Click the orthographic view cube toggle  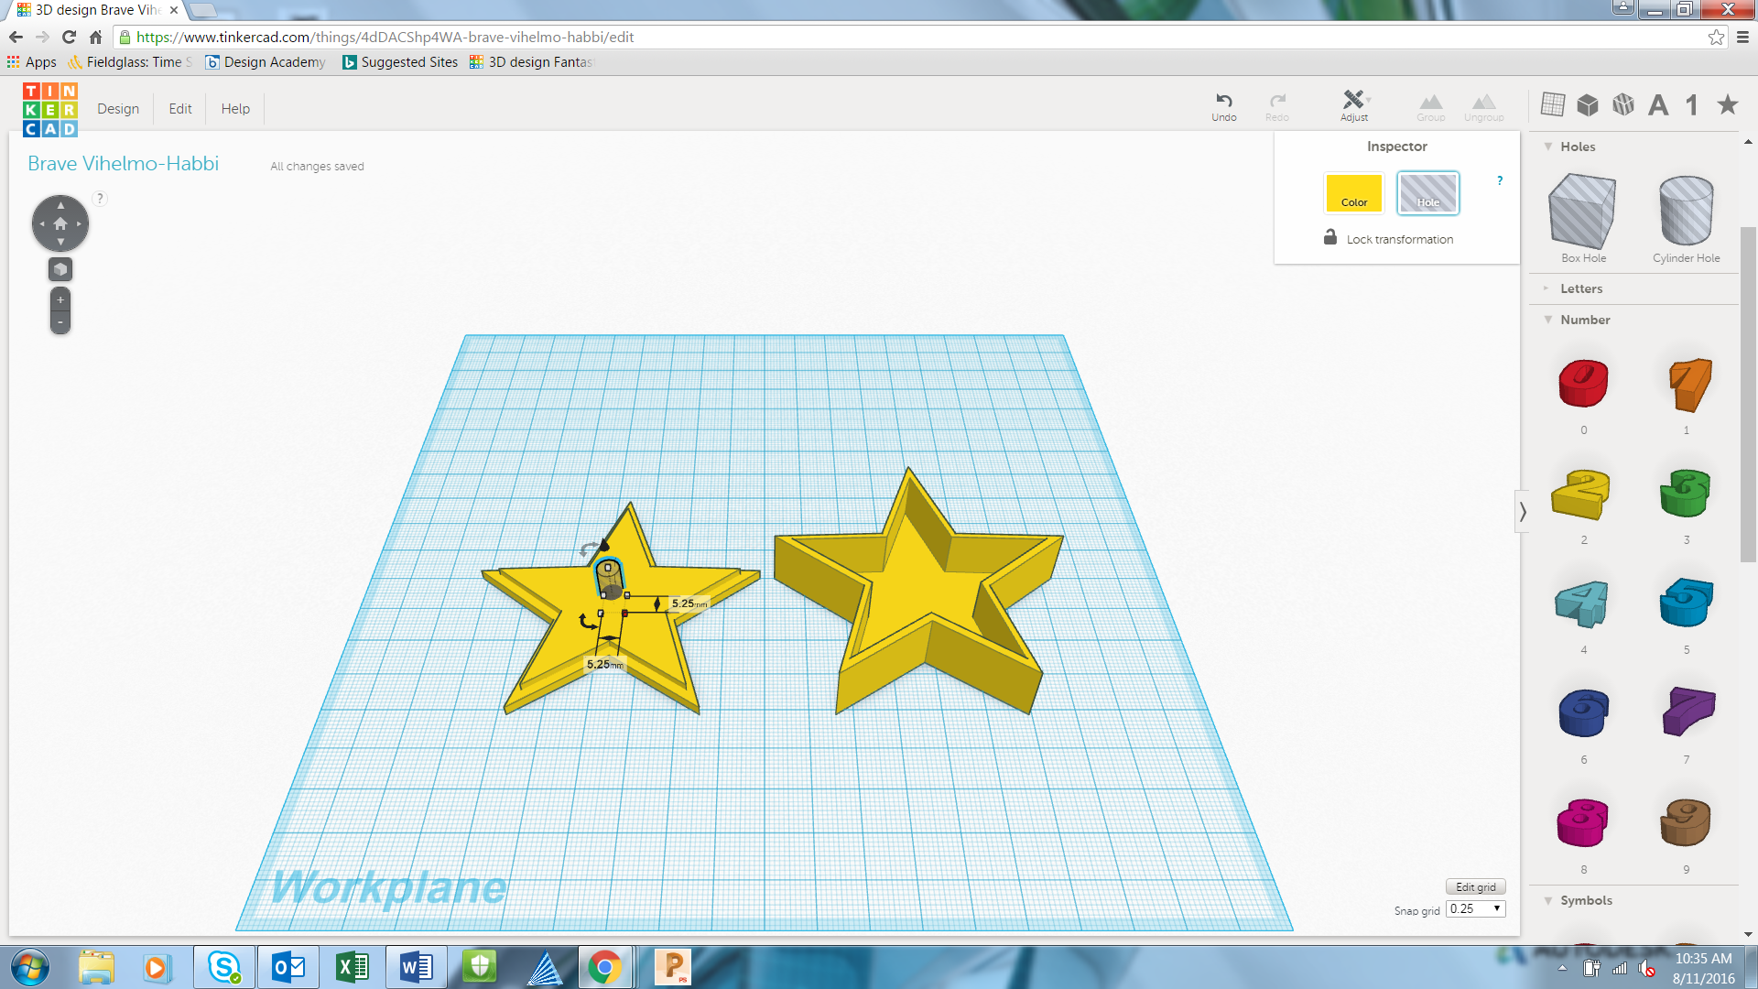(x=60, y=269)
